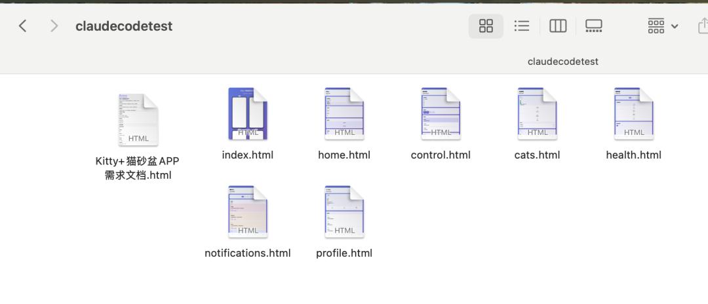Switch to column view
This screenshot has height=304, width=708.
558,26
